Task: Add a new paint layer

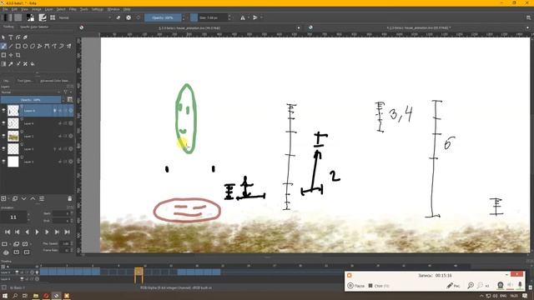Action: [x=3, y=198]
